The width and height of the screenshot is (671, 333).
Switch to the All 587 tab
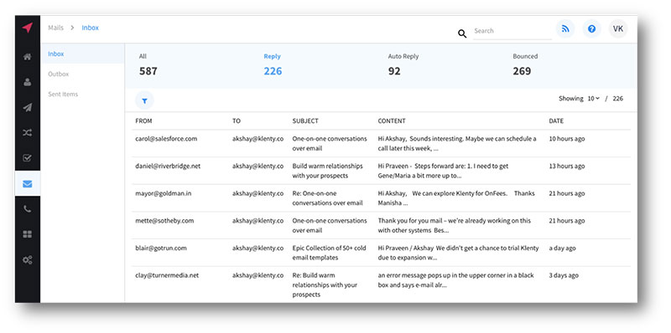[x=148, y=65]
